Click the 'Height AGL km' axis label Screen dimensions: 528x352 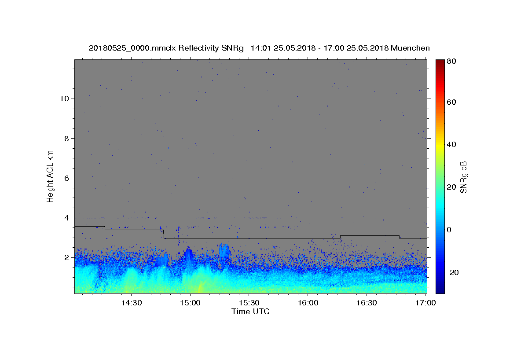[51, 176]
